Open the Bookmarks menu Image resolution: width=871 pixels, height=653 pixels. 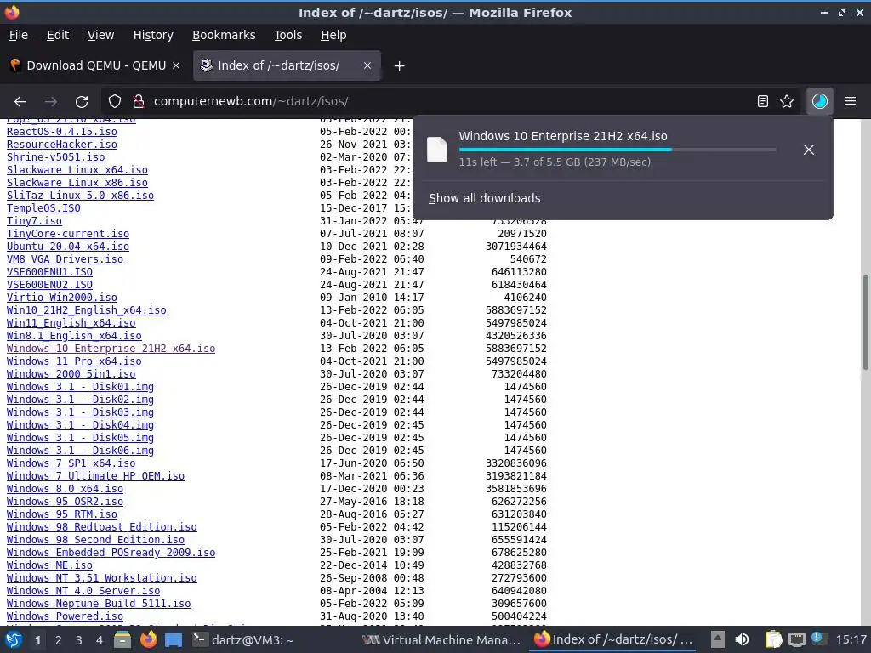tap(224, 35)
